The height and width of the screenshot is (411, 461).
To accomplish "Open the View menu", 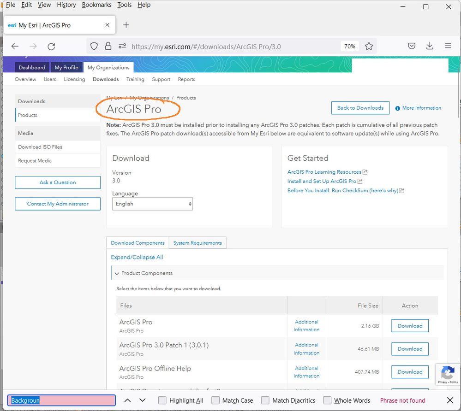I will click(x=44, y=5).
